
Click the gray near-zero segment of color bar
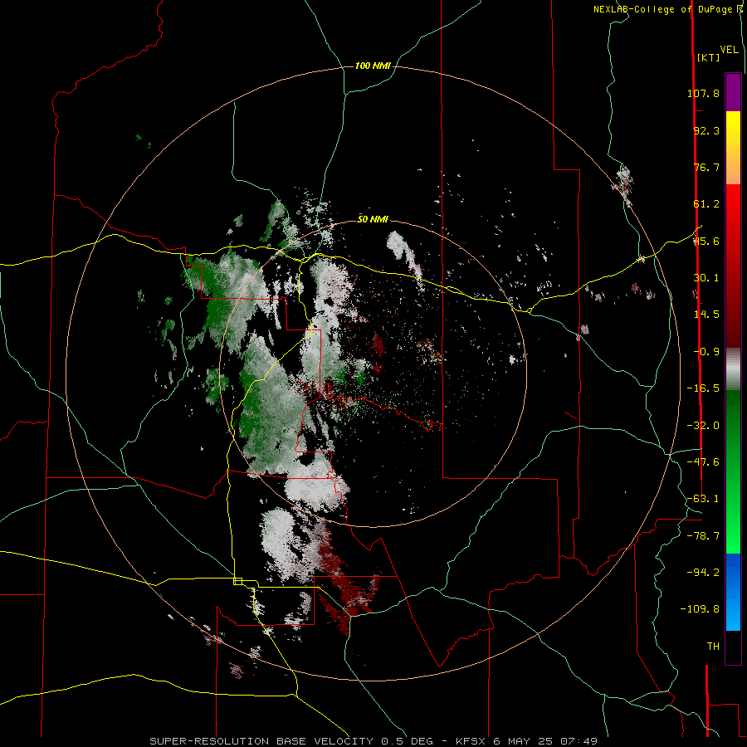733,369
